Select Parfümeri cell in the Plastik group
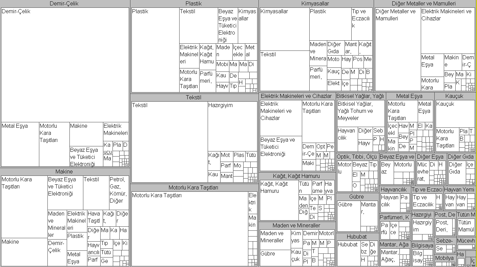This screenshot has width=477, height=267. point(207,81)
